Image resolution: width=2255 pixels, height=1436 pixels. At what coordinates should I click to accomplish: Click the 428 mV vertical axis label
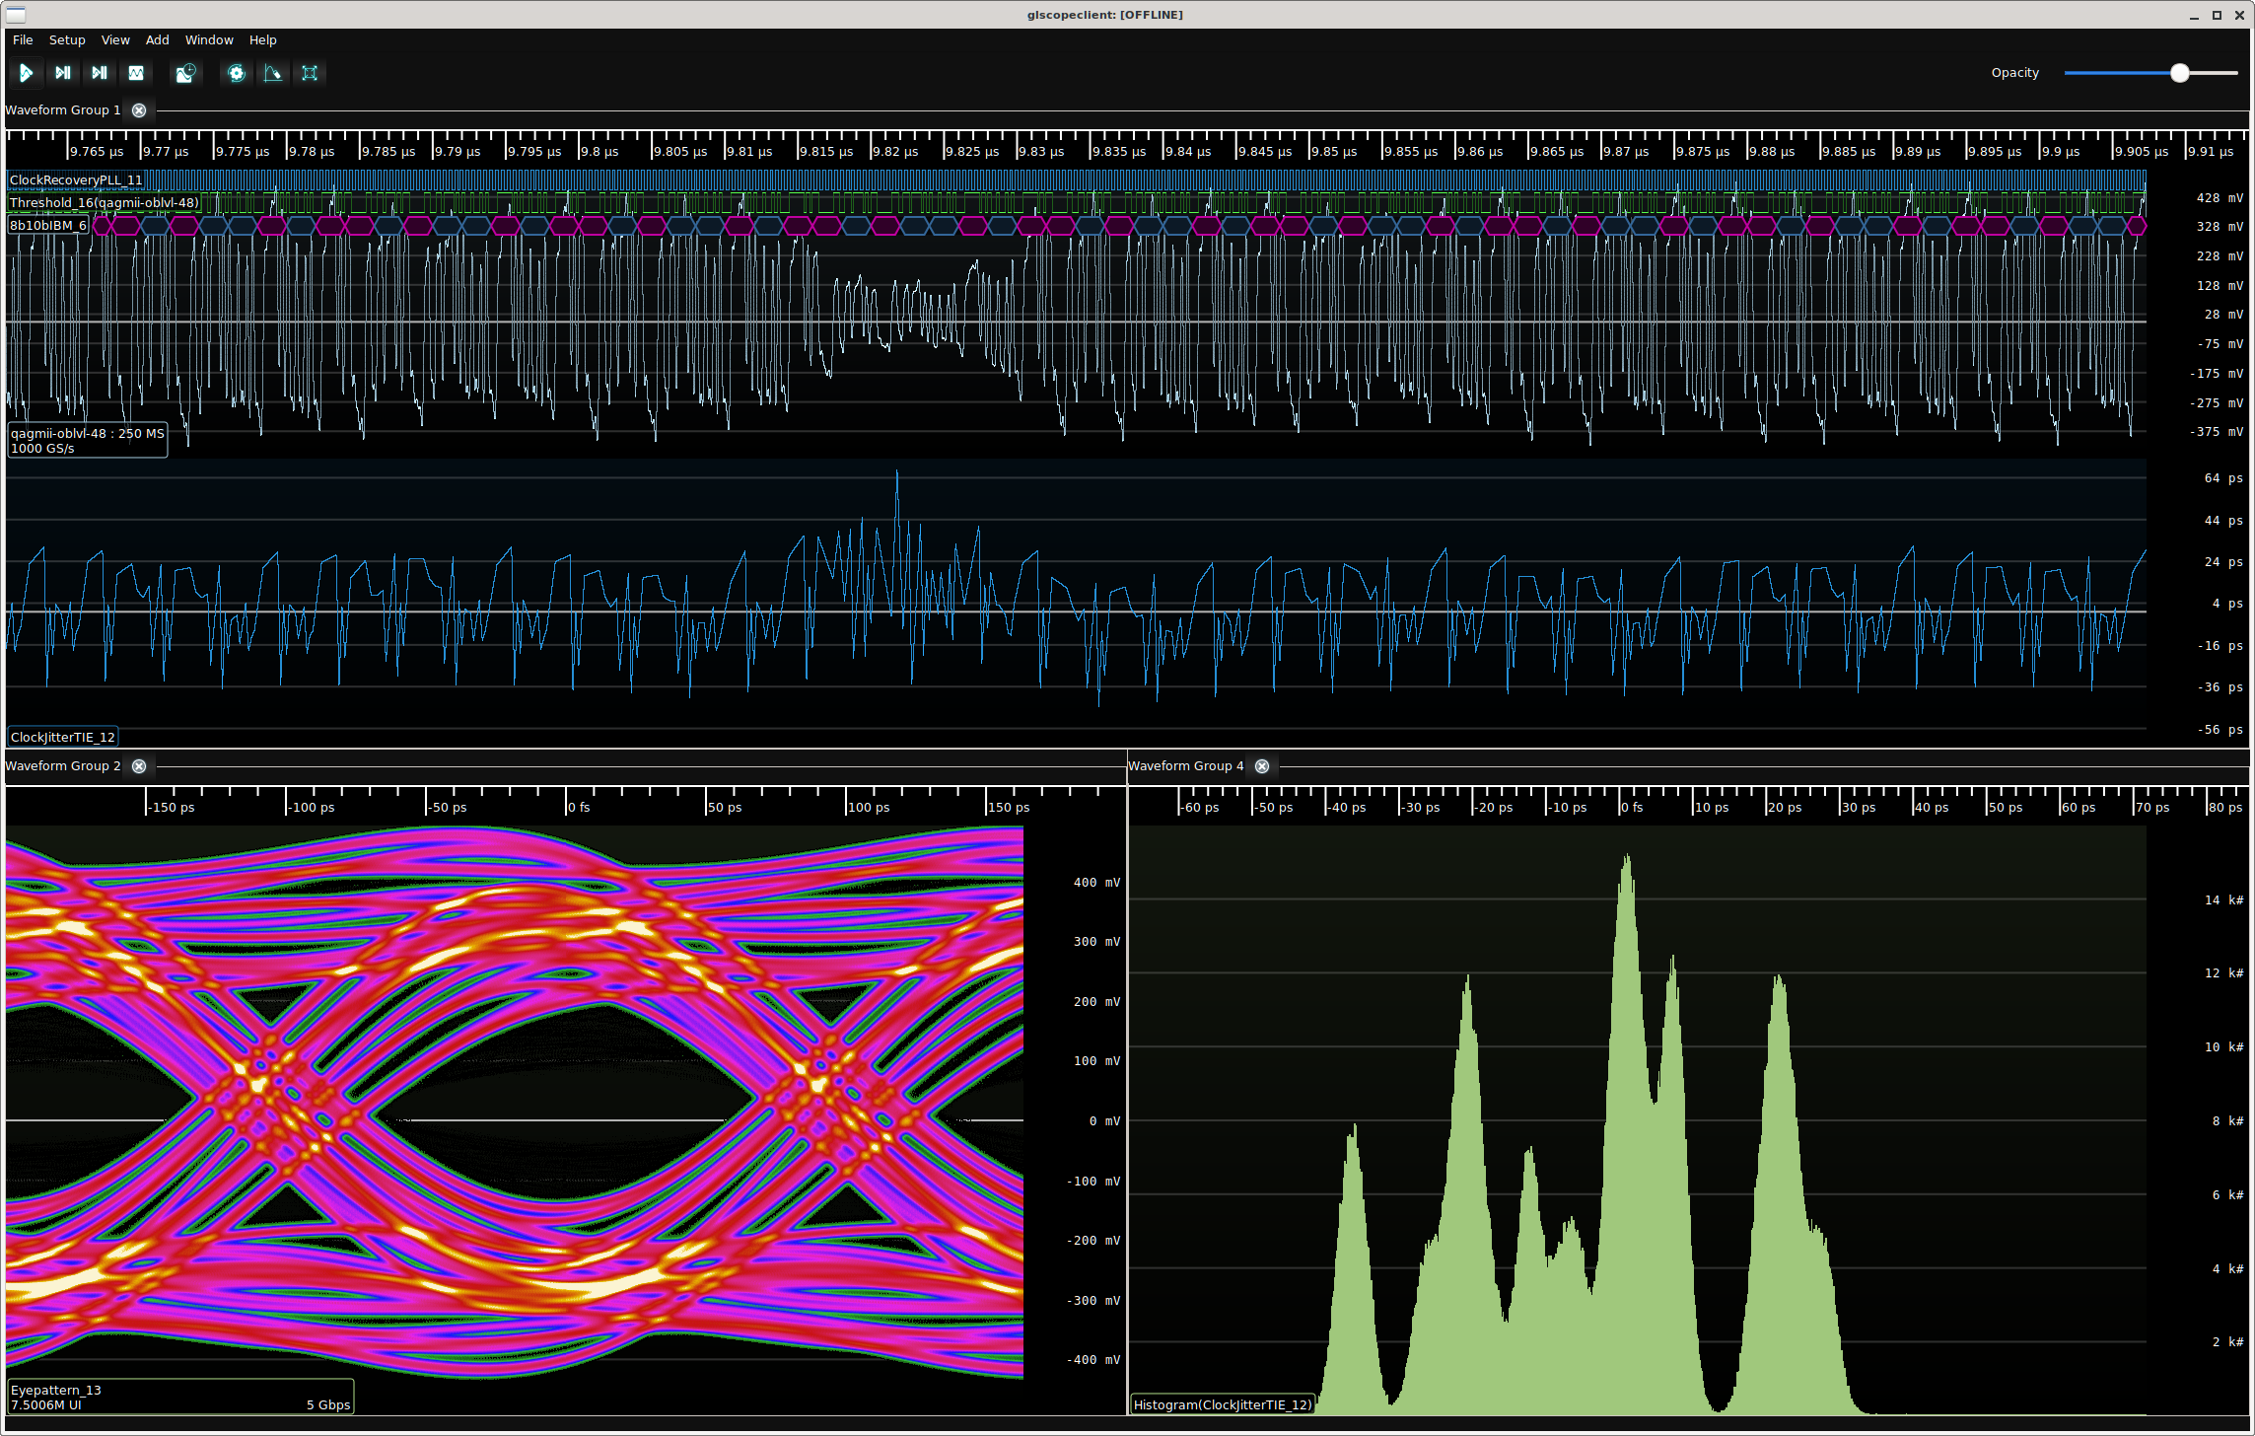click(x=2220, y=198)
